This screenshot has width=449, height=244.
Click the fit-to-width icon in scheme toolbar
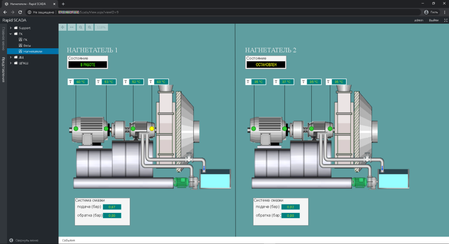71,27
